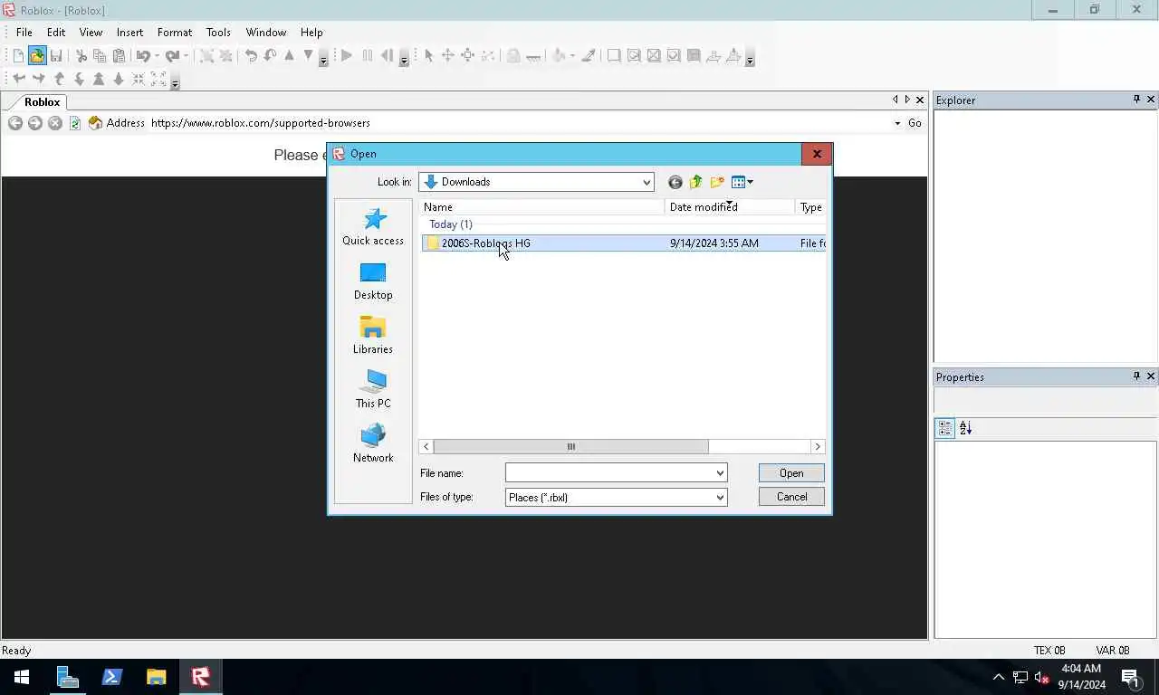Click the Paste clipboard toolbar icon
The width and height of the screenshot is (1159, 695).
119,56
